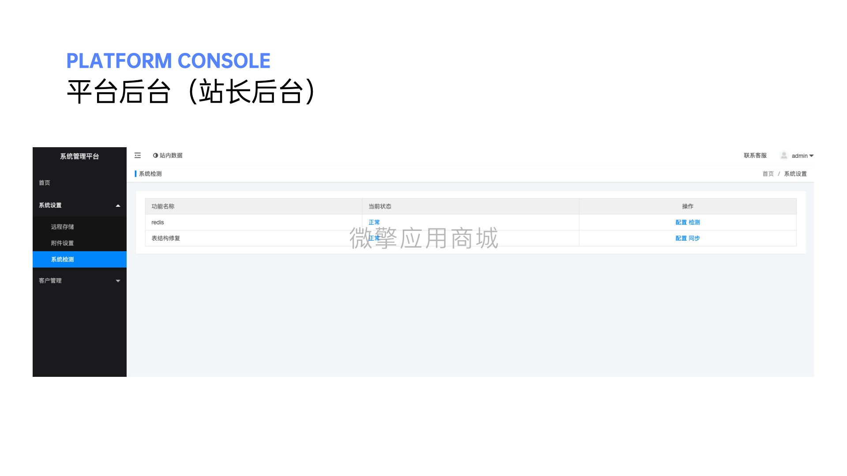Click the 首页 breadcrumb navigation link
The image size is (847, 476).
pyautogui.click(x=768, y=174)
